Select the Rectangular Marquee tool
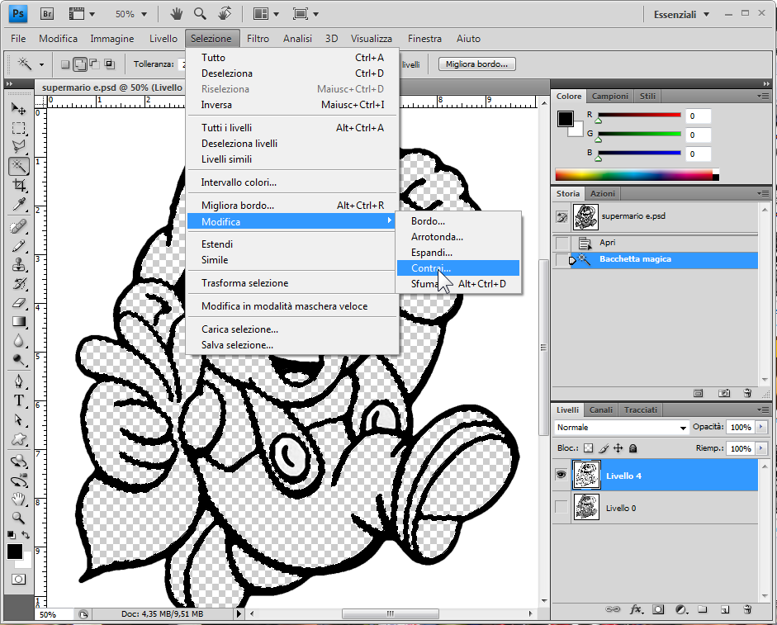Viewport: 777px width, 625px height. click(x=18, y=128)
